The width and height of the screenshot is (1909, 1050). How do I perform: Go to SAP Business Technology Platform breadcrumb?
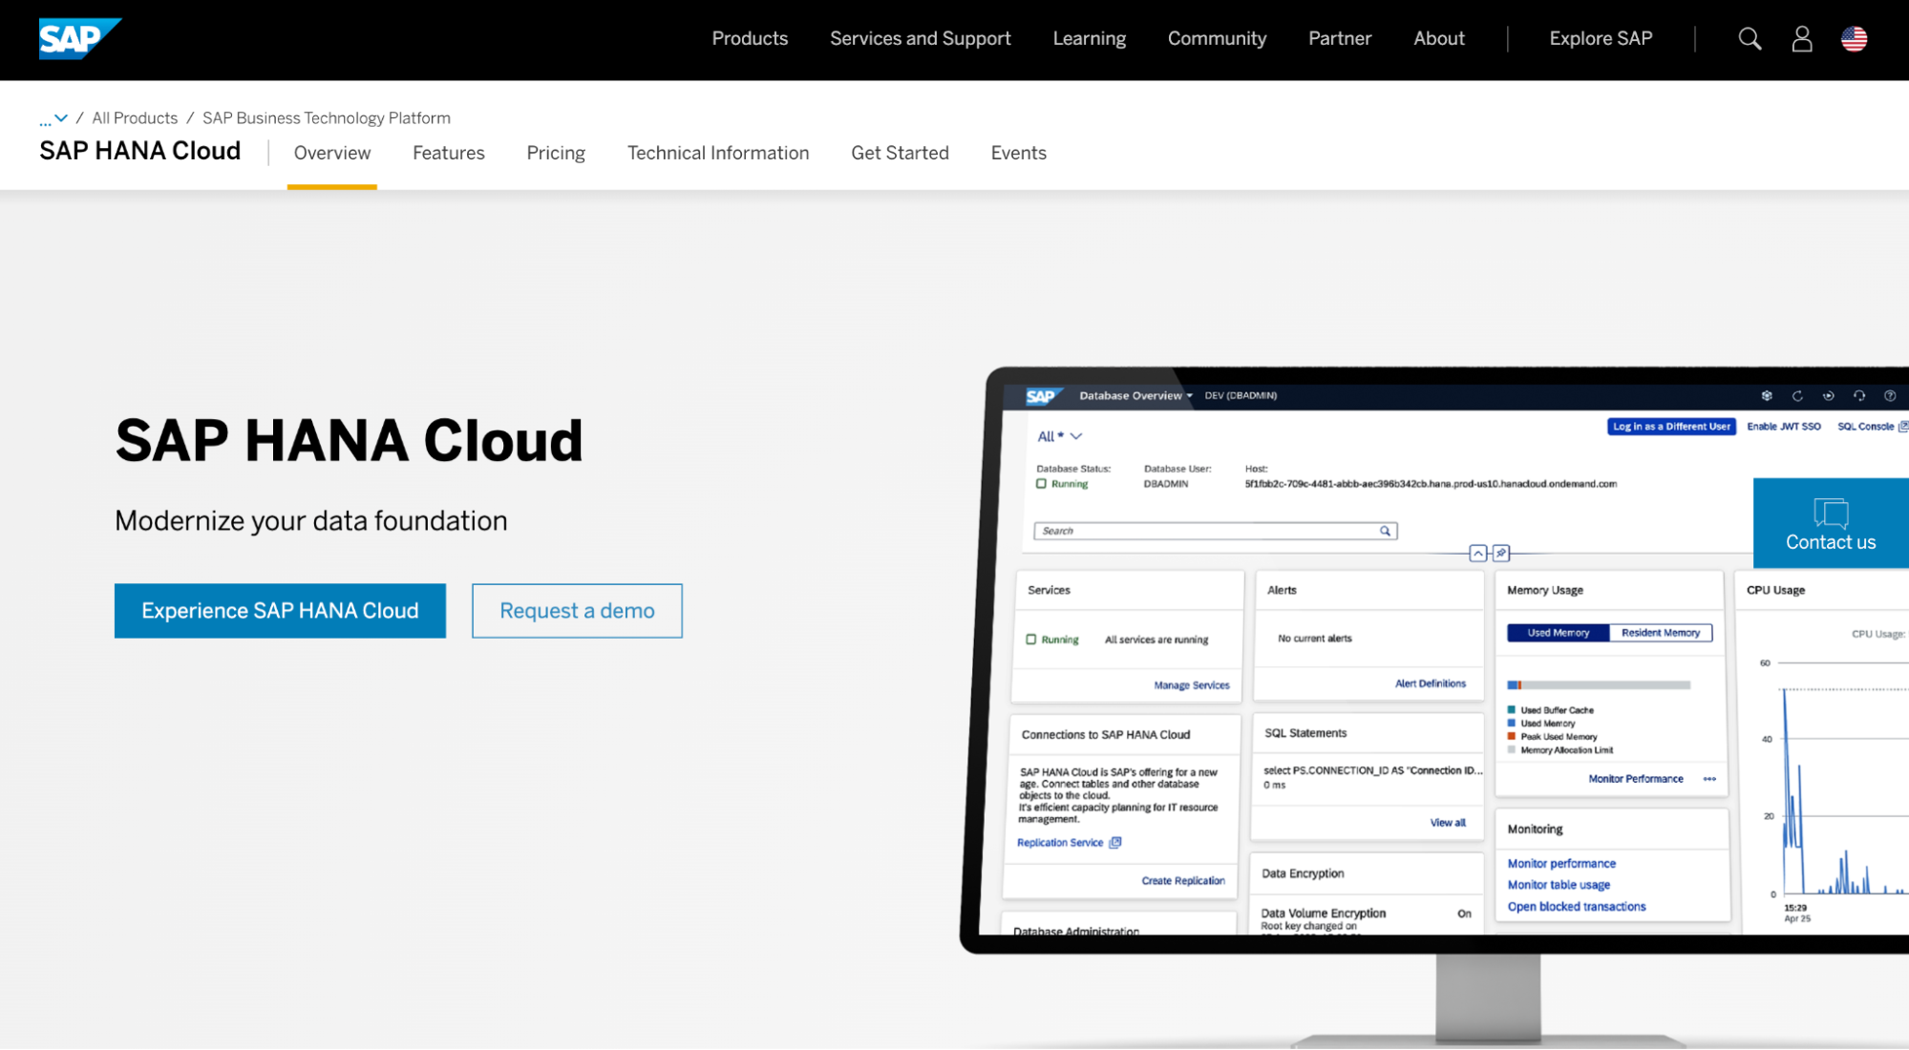(x=327, y=118)
